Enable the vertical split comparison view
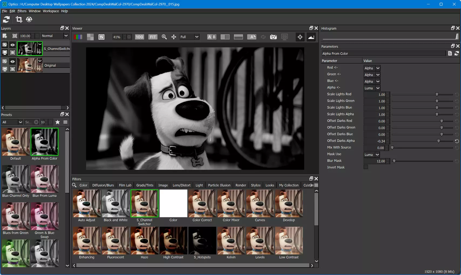461x275 pixels. [225, 37]
